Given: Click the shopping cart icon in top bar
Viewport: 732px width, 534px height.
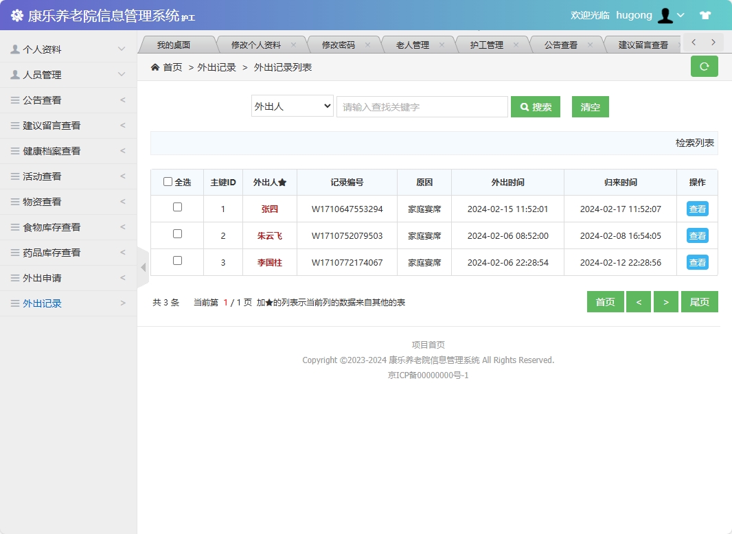Looking at the screenshot, I should (x=705, y=14).
